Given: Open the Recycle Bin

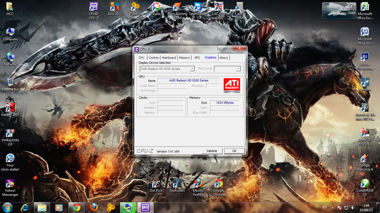Looking at the screenshot, I should 10,83.
